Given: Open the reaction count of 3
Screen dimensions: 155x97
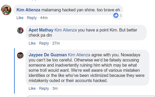Looking at the screenshot, I should tap(120, 16).
